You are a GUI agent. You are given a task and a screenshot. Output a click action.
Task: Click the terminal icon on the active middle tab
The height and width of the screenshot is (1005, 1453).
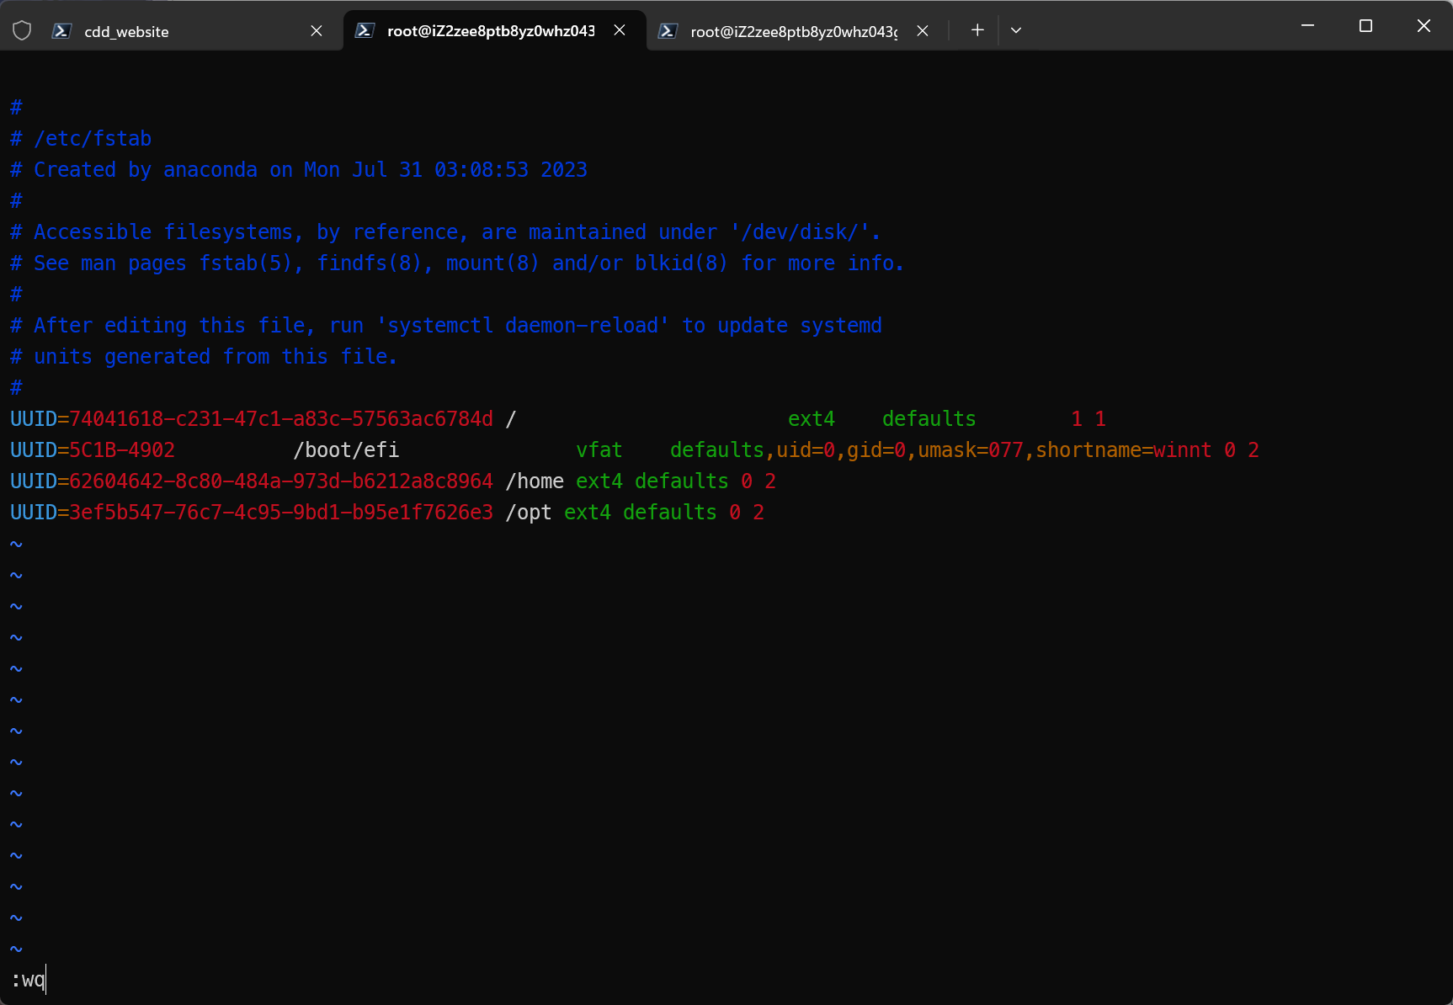365,31
